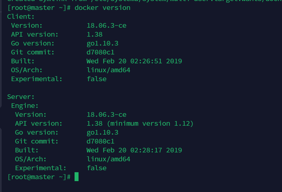Click the "Server:" section heading

click(21, 97)
